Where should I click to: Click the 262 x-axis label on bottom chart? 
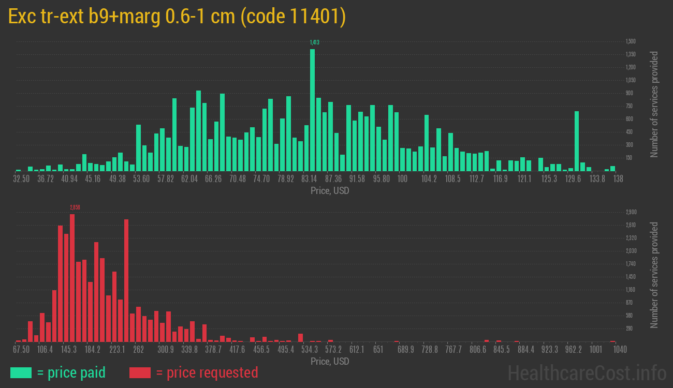pyautogui.click(x=138, y=349)
